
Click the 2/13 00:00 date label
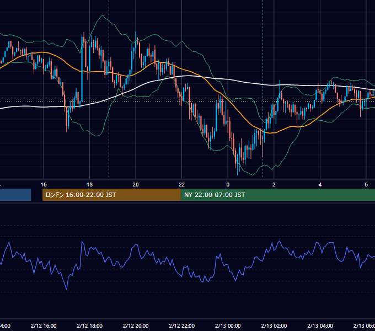coord(228,325)
